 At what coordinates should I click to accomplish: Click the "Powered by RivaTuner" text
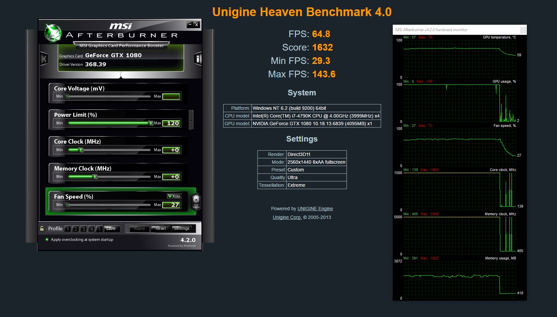tap(182, 246)
